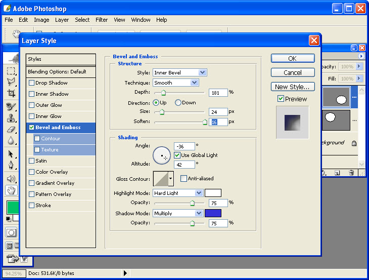The width and height of the screenshot is (369, 280).
Task: Select the Polygonal Lasso tool
Action: tap(11, 82)
